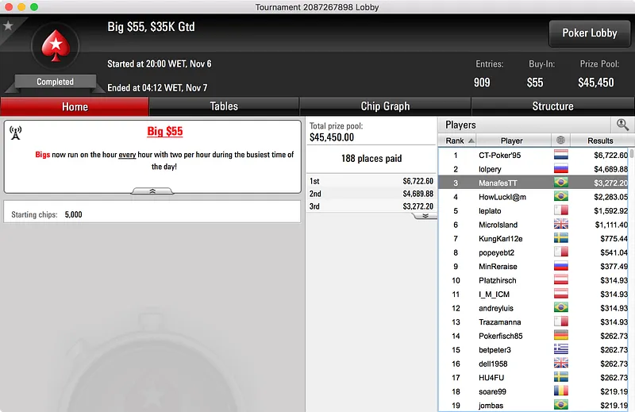
Task: Click the Brazil flag beside ManafesTT
Action: (x=561, y=183)
